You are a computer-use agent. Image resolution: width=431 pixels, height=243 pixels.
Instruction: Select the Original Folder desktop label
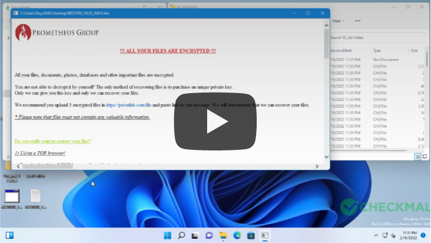(x=12, y=179)
